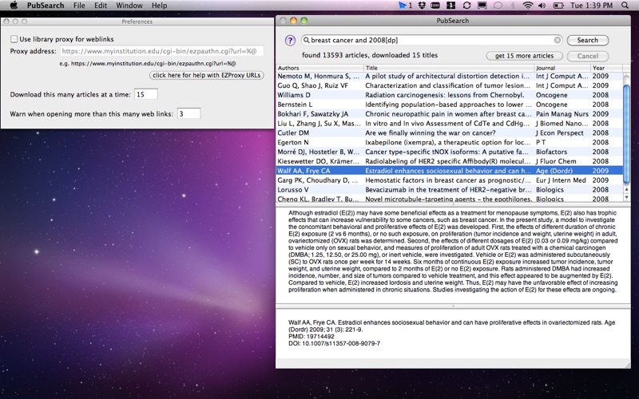The width and height of the screenshot is (639, 399).
Task: Open the Bluetooth status menu
Action: [513, 6]
